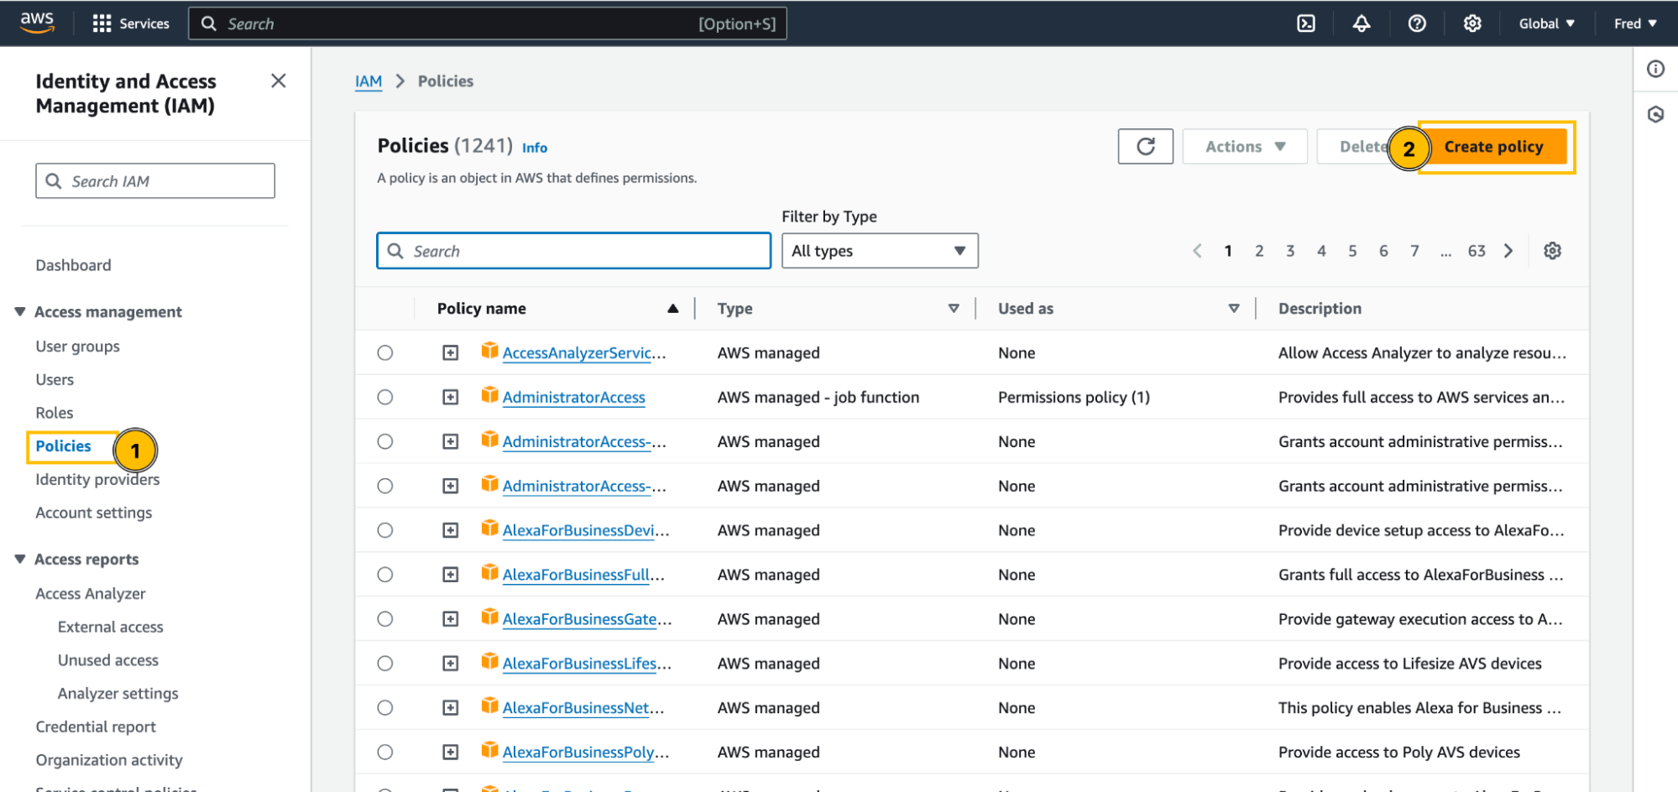Refresh the policies list
The height and width of the screenshot is (792, 1678).
tap(1145, 147)
